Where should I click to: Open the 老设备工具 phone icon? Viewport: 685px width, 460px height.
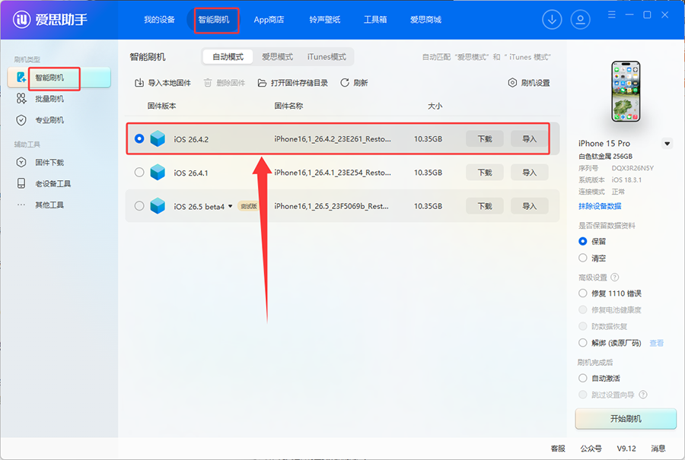[21, 183]
